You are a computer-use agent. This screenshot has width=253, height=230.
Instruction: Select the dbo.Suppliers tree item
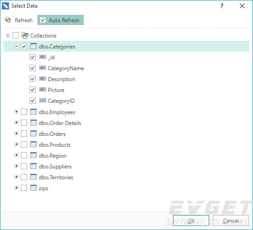55,167
